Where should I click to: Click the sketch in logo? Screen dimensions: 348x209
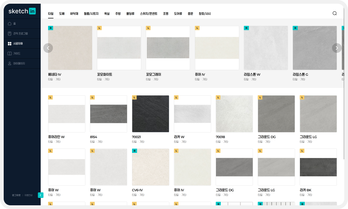coord(22,11)
